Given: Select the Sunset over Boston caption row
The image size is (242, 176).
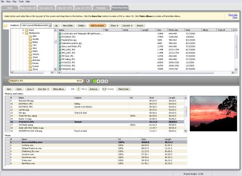Looking at the screenshot, I should pos(94,107).
